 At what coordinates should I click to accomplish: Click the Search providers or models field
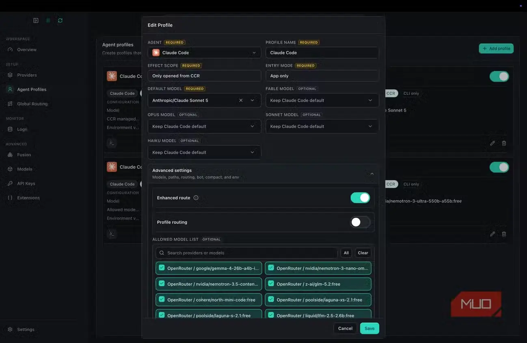pos(246,253)
